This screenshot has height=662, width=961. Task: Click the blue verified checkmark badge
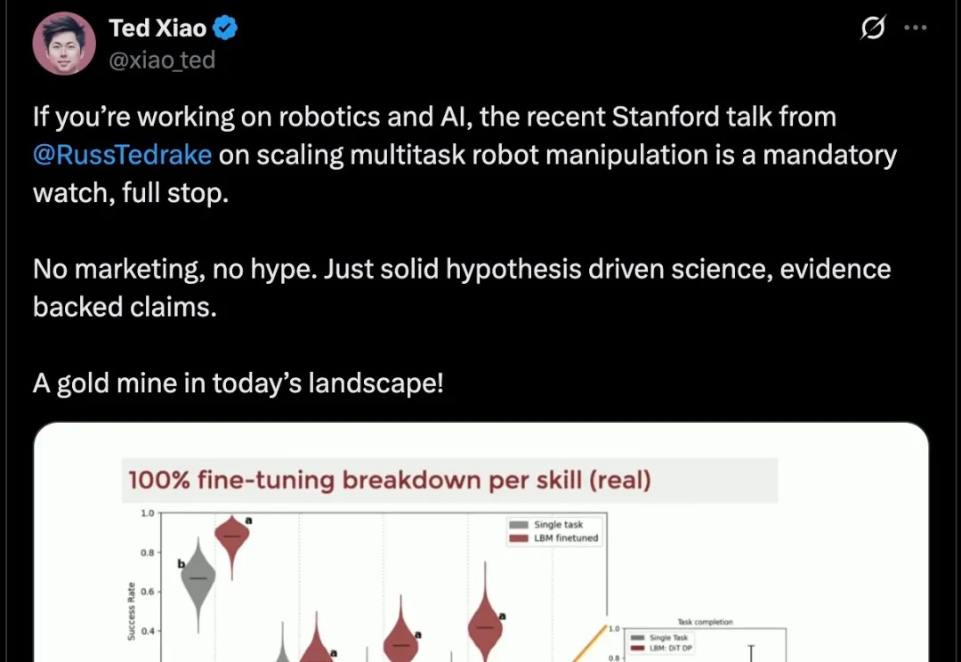pyautogui.click(x=225, y=28)
